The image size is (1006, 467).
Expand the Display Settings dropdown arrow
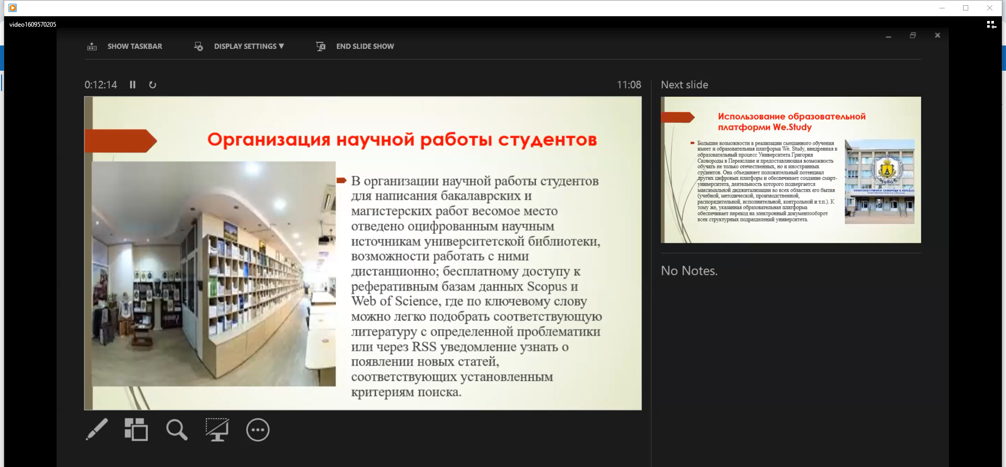coord(281,46)
